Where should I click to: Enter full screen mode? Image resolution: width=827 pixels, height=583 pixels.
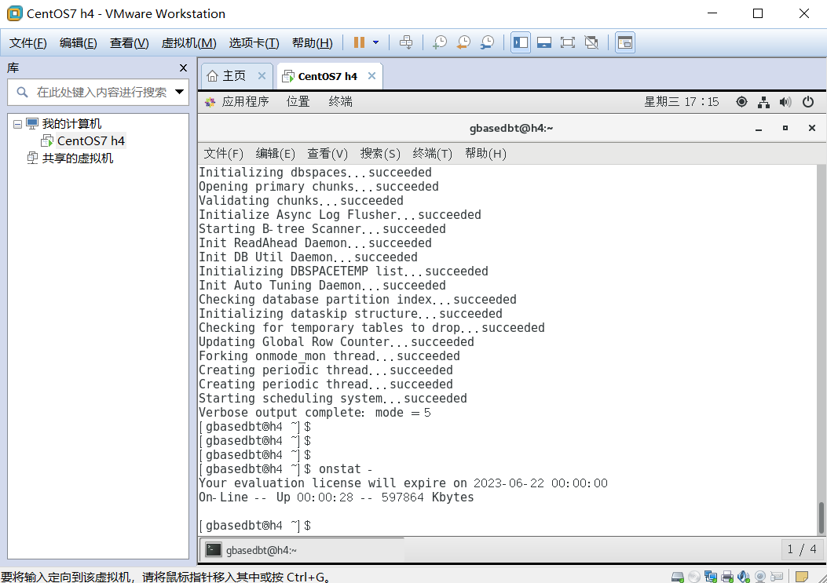568,42
